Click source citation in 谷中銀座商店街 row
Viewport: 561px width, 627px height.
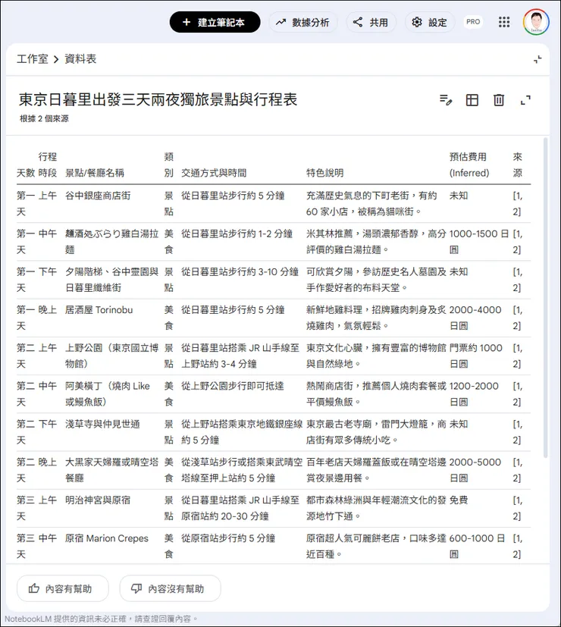pos(518,203)
